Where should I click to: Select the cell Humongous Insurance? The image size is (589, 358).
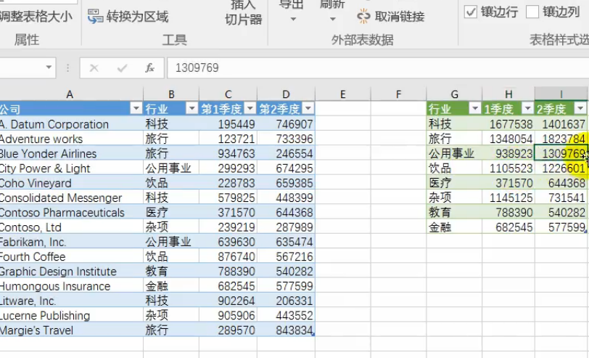[x=71, y=286]
